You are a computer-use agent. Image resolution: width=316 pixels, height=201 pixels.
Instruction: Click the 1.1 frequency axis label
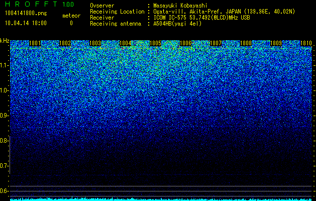4,65
